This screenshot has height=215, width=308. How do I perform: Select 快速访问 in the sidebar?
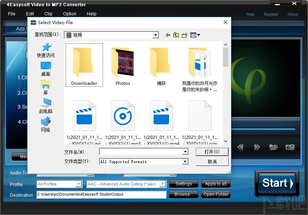pos(45,50)
